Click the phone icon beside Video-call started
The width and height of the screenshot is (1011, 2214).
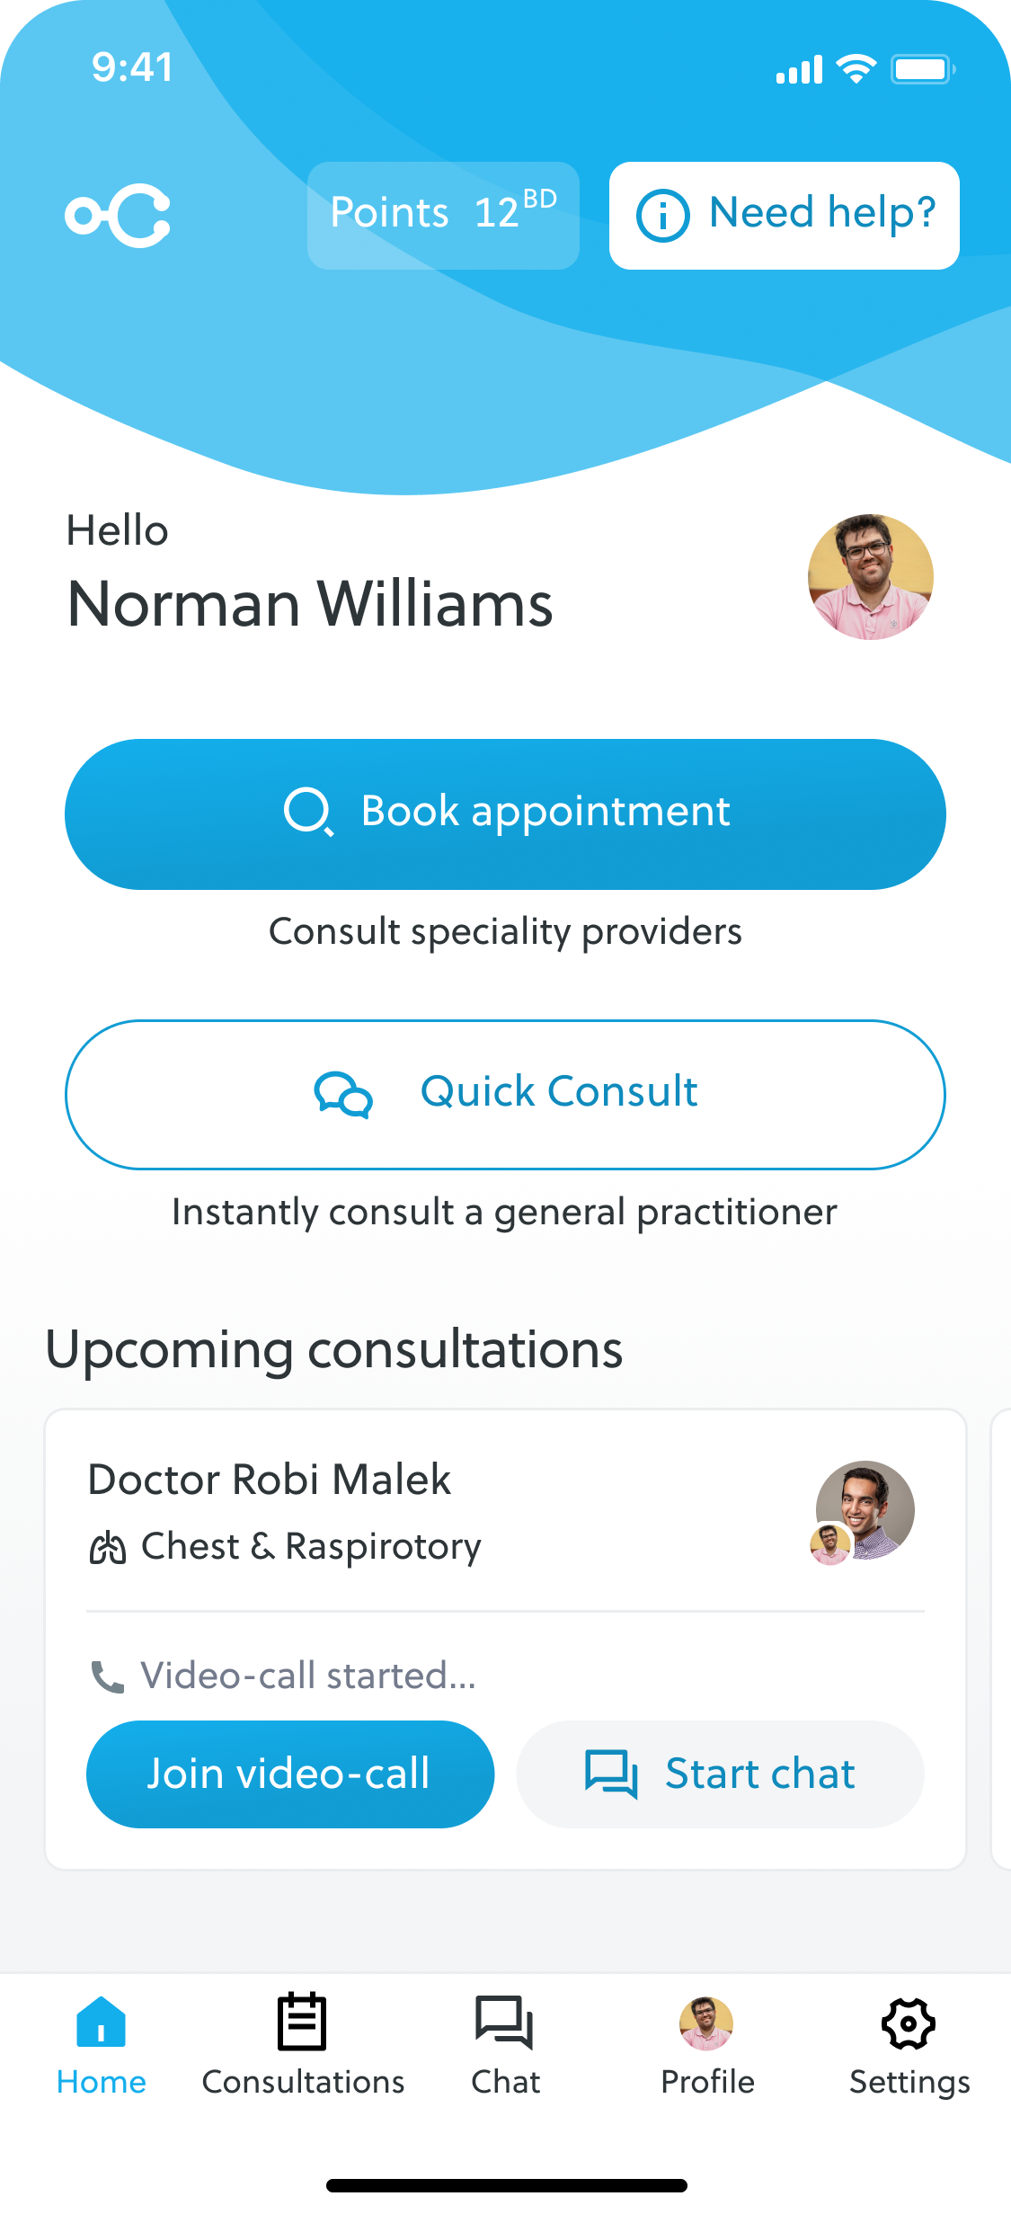108,1674
